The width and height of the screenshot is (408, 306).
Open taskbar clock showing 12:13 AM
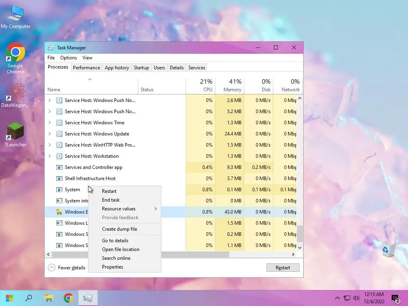[x=374, y=298]
